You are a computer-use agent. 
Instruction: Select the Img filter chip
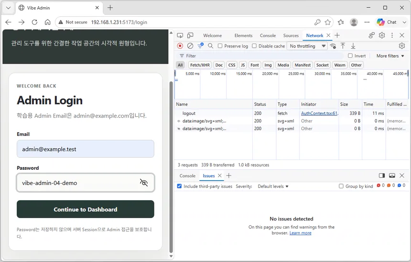point(268,65)
